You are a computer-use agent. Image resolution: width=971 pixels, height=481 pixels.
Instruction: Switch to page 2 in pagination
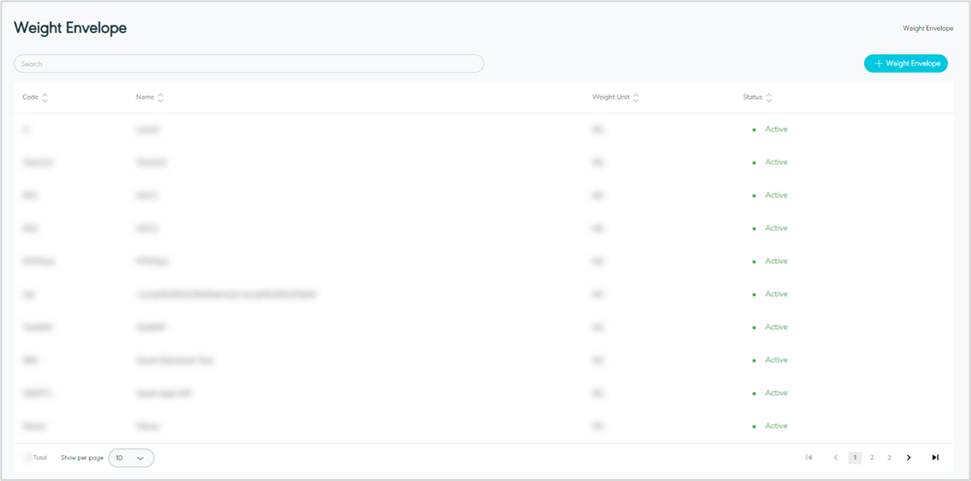coord(872,458)
